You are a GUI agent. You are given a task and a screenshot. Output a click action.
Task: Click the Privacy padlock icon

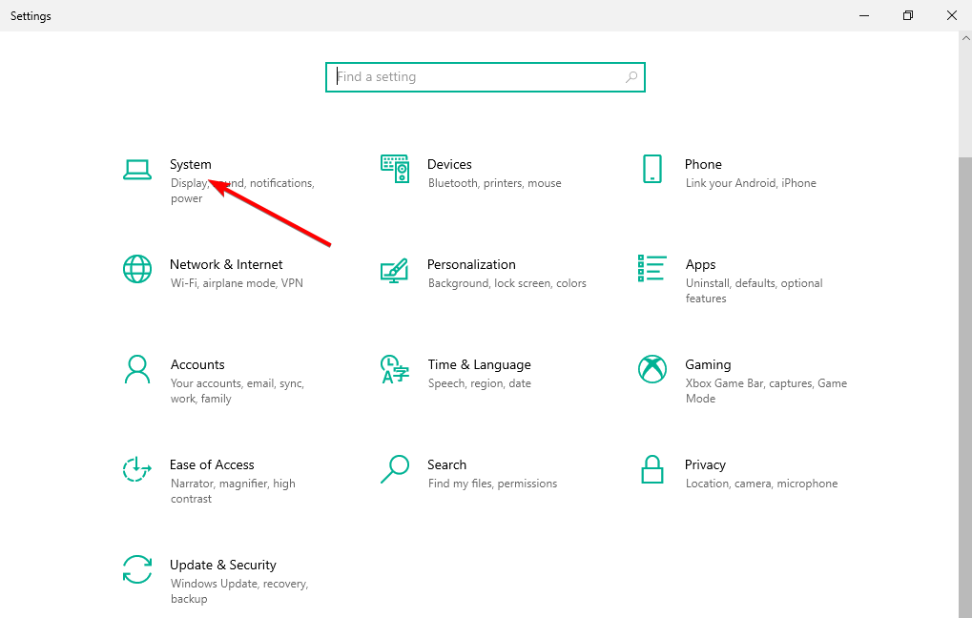tap(652, 469)
